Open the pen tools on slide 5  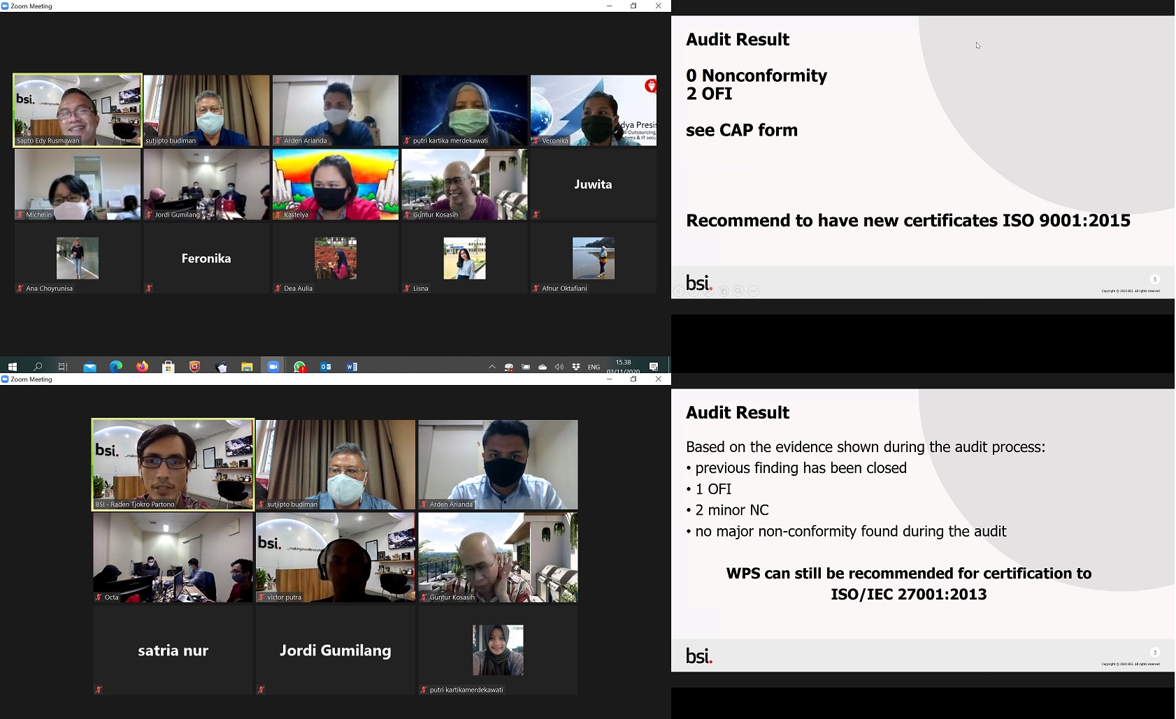click(708, 291)
